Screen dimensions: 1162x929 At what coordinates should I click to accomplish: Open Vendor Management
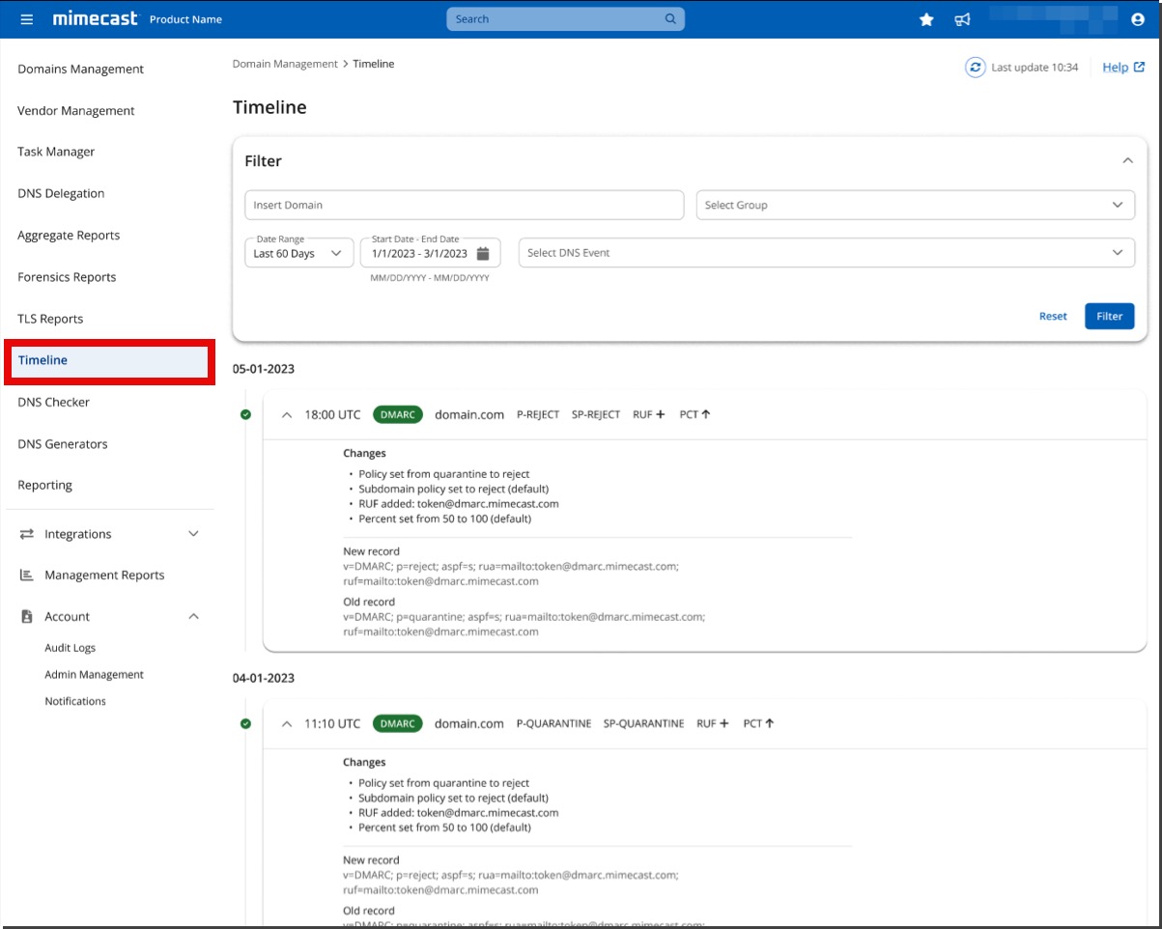point(76,111)
